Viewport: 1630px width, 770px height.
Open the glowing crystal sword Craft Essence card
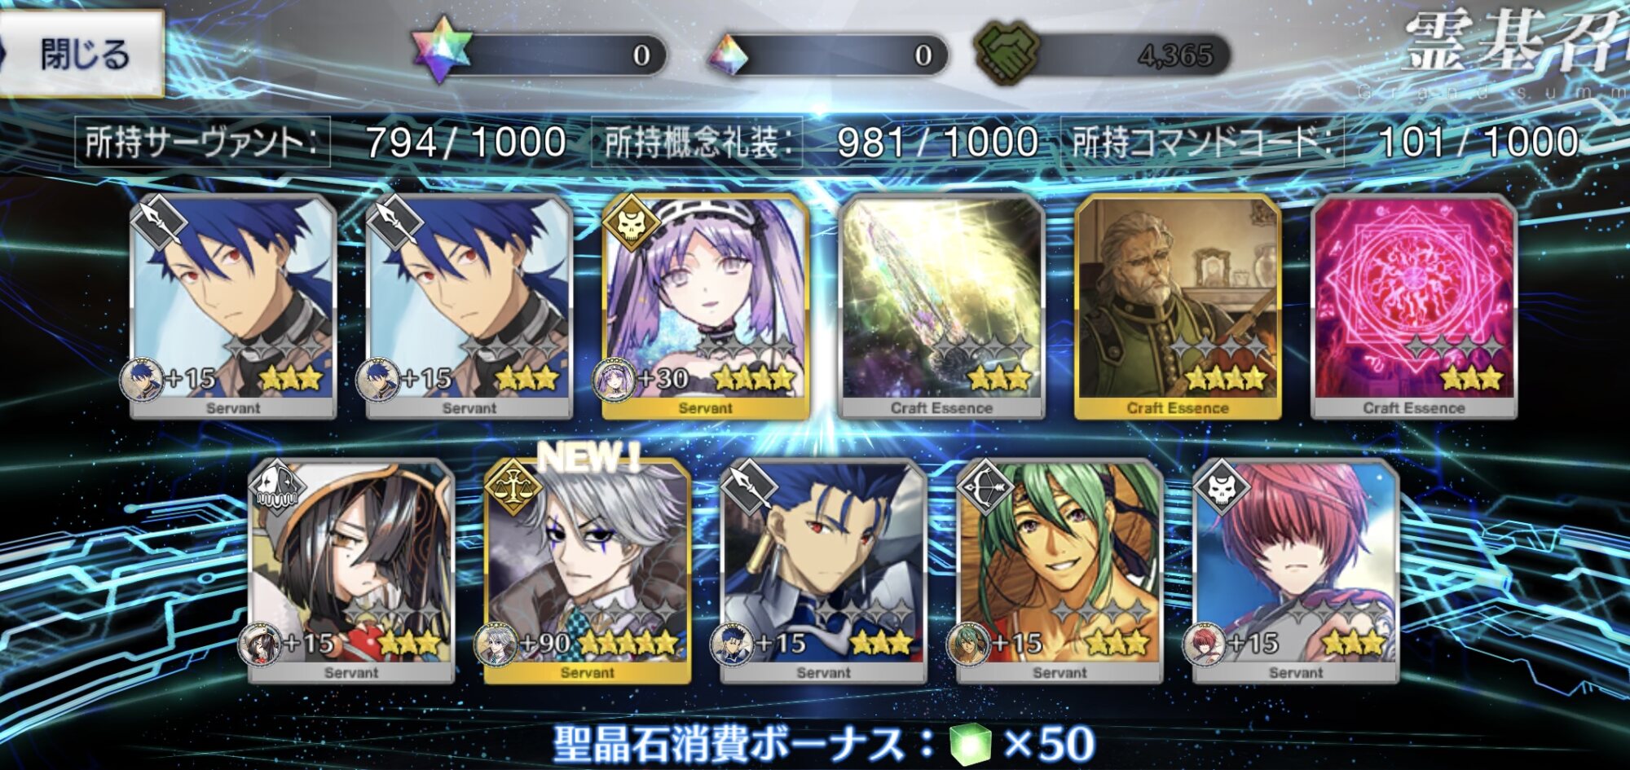click(941, 307)
